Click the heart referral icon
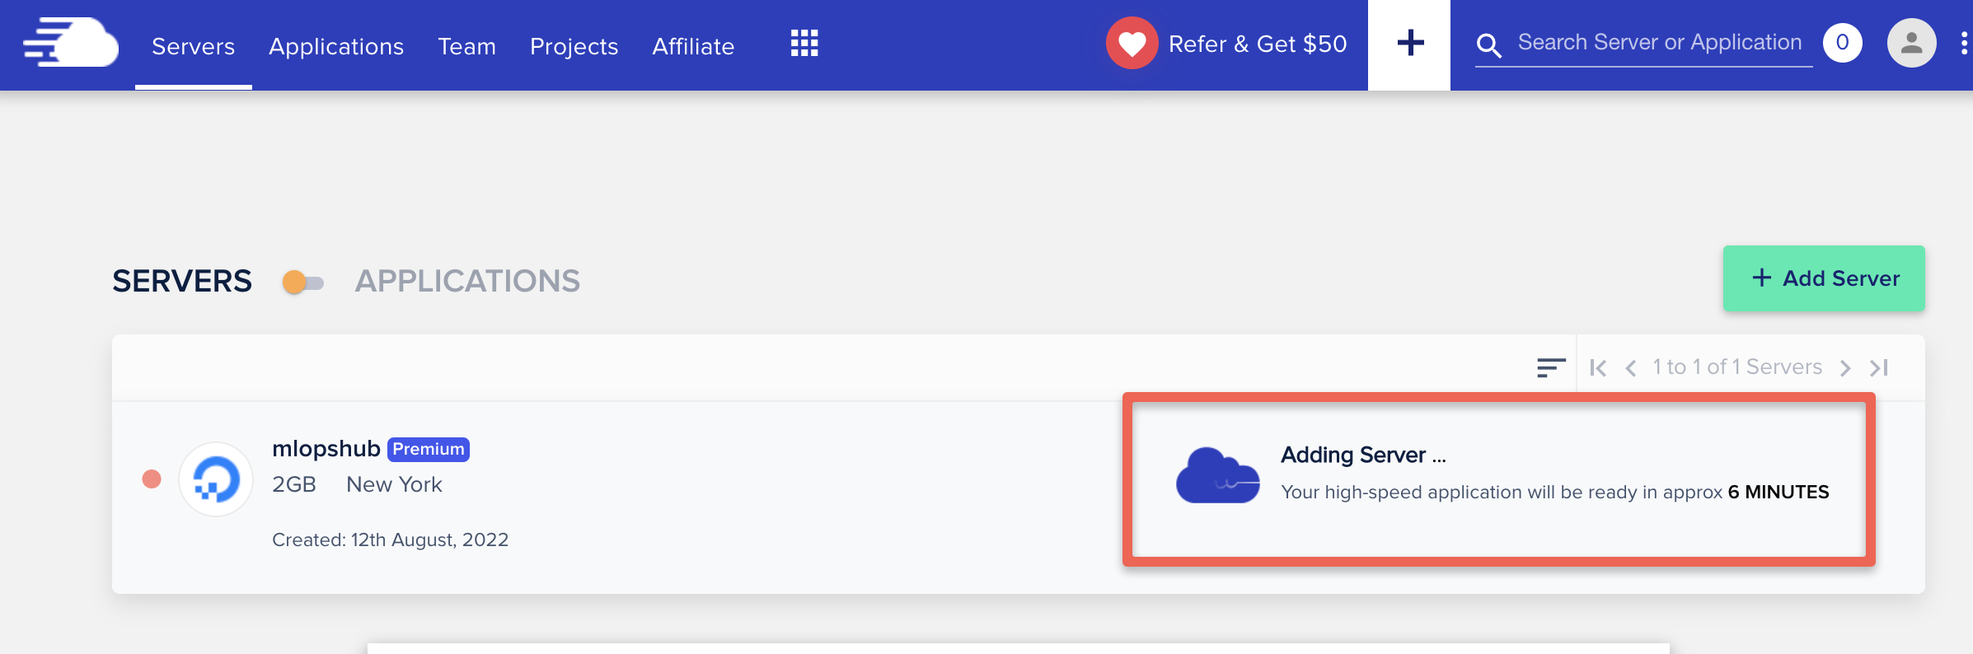Image resolution: width=1973 pixels, height=654 pixels. 1132,43
